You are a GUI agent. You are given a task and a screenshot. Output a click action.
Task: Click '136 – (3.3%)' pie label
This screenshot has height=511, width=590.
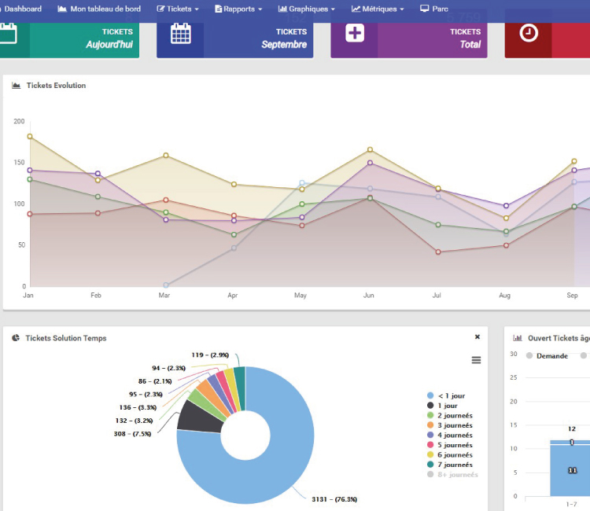tap(138, 407)
